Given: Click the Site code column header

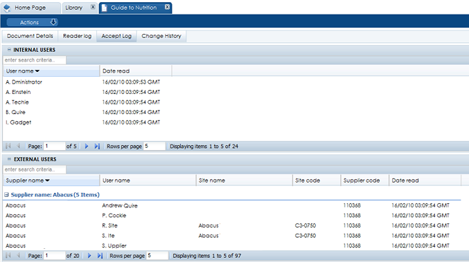Looking at the screenshot, I should [x=317, y=180].
